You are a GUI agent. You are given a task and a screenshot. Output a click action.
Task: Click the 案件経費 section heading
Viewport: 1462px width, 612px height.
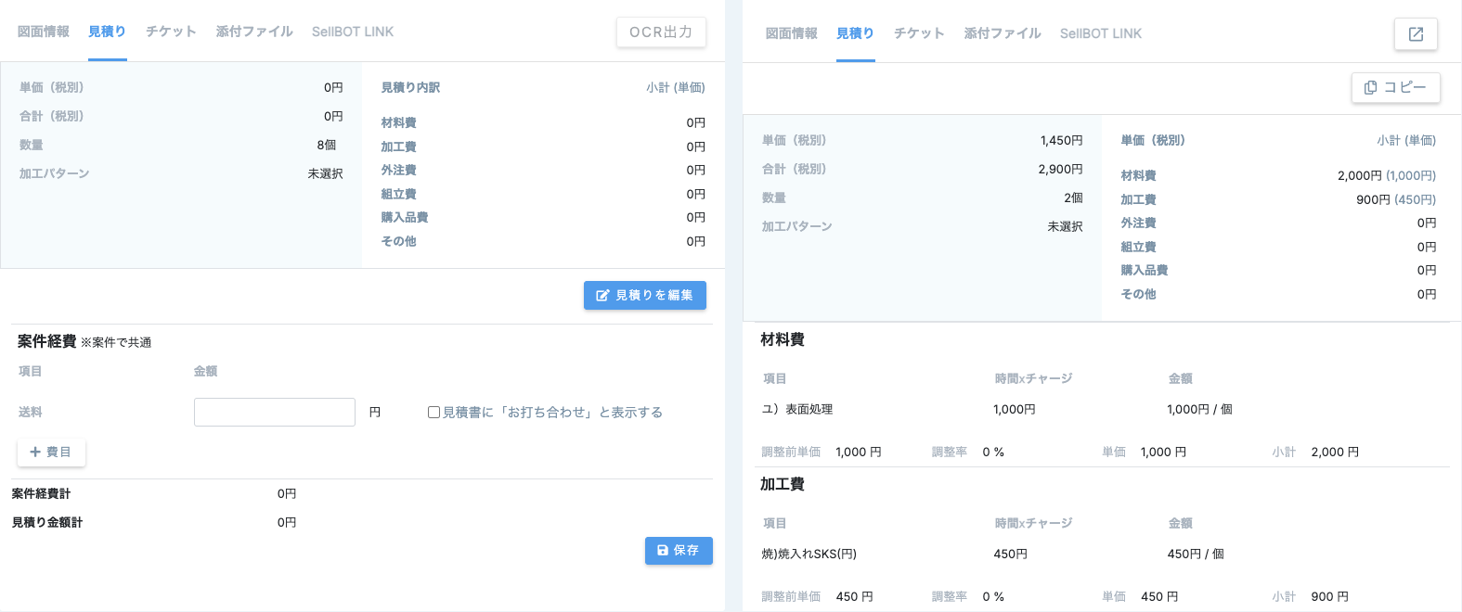(47, 341)
